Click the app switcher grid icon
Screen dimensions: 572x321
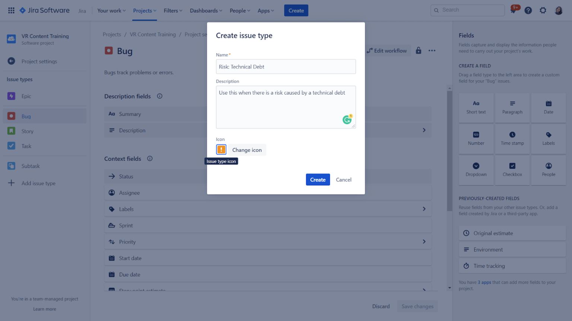pyautogui.click(x=11, y=10)
